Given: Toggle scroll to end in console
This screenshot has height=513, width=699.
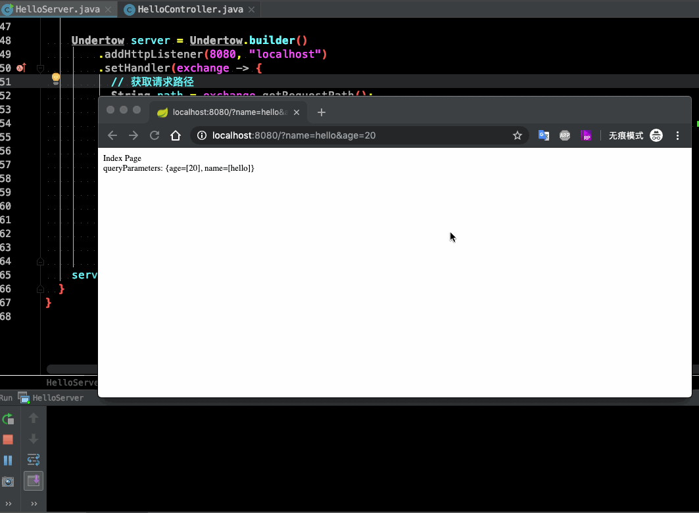Looking at the screenshot, I should tap(34, 481).
